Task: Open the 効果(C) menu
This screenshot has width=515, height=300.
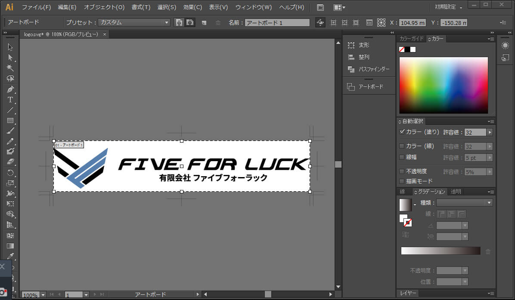Action: (192, 7)
